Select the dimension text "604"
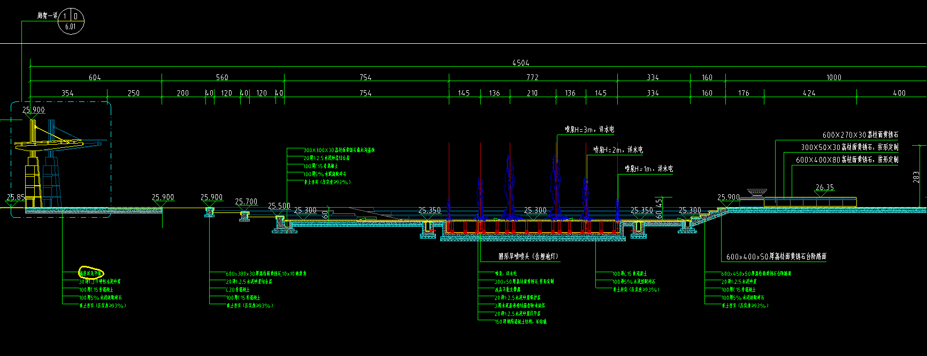The width and height of the screenshot is (927, 356). pos(95,77)
